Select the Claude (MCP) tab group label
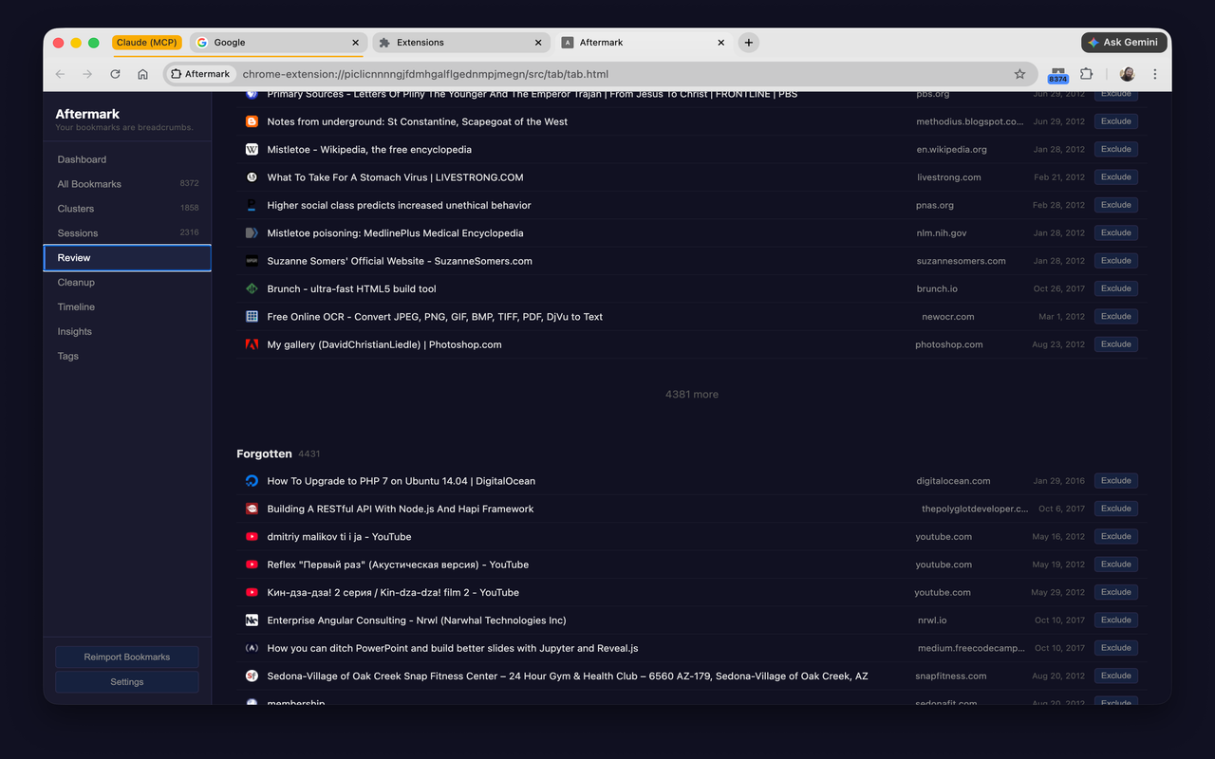The image size is (1215, 759). pyautogui.click(x=146, y=43)
